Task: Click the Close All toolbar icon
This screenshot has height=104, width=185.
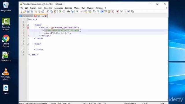Action: point(39,11)
